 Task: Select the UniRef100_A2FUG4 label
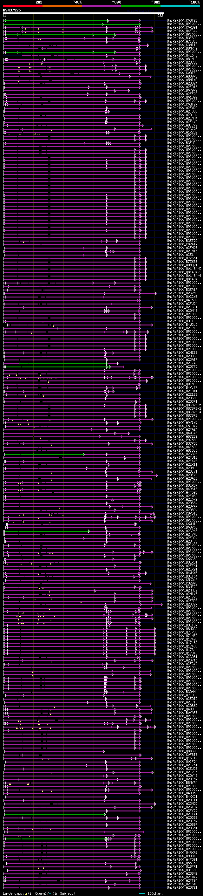(x=182, y=304)
